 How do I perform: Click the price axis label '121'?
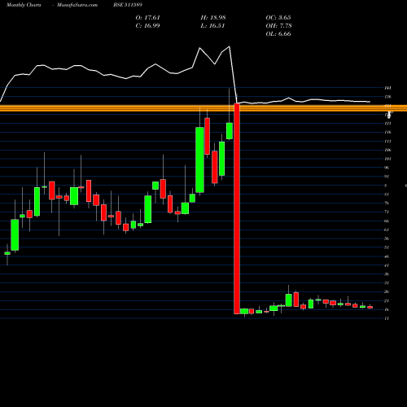[x=387, y=124]
